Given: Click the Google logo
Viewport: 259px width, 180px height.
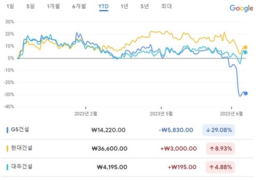Looking at the screenshot, I should pyautogui.click(x=241, y=8).
